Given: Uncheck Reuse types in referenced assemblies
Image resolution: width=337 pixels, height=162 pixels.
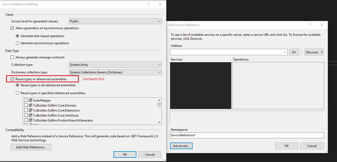Looking at the screenshot, I should click(12, 79).
